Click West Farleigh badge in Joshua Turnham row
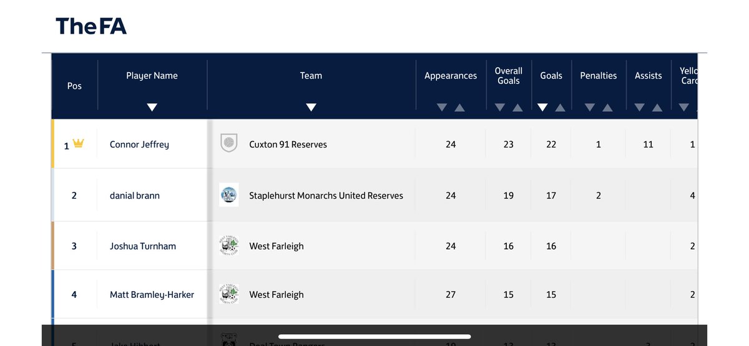This screenshot has width=749, height=346. click(229, 245)
